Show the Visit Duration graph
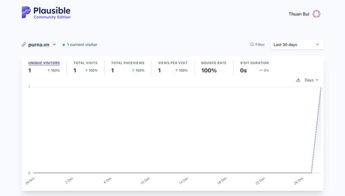Viewport: 345px width, 196px height. 254,63
